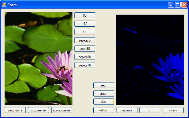Apply the зерк180 transformation
Screen dimensions: 189x118
[85, 57]
